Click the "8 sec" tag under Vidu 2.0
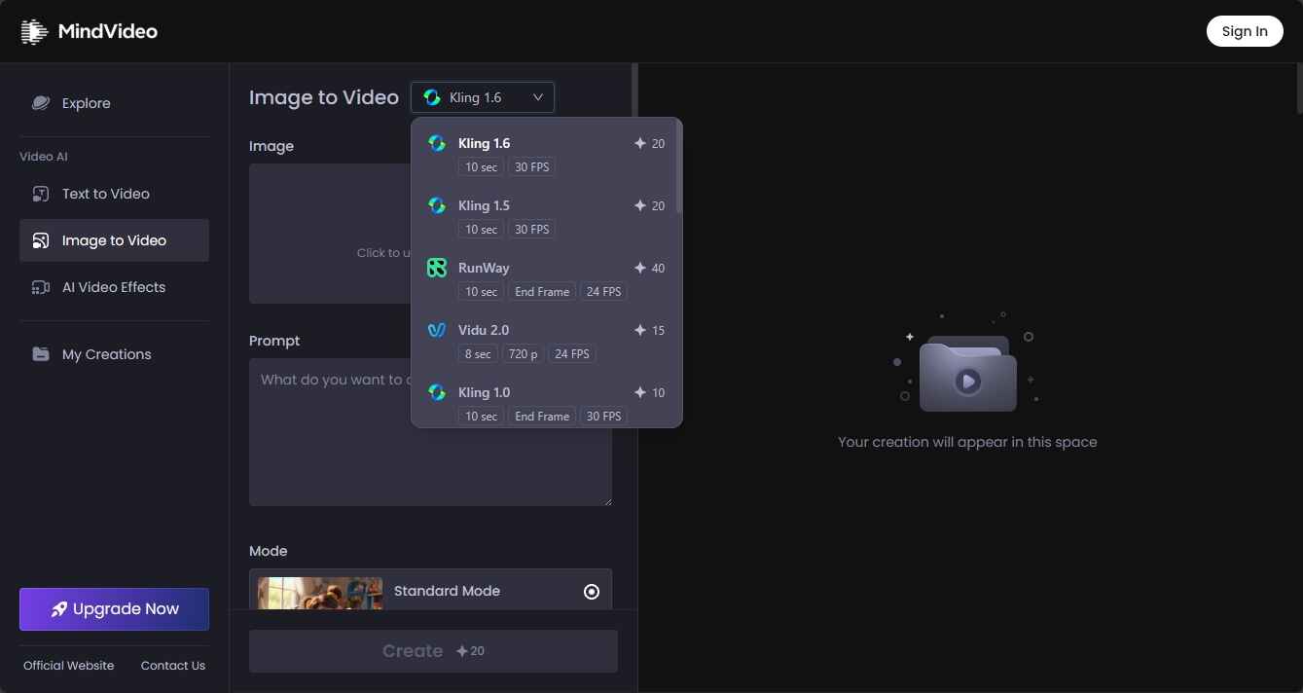Screen dimensions: 1303x693 coord(478,354)
